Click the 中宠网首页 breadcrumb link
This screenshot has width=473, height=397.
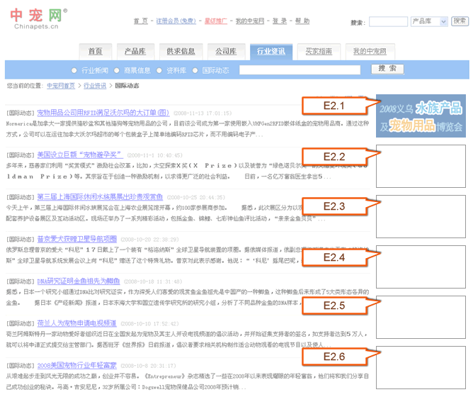pyautogui.click(x=61, y=86)
